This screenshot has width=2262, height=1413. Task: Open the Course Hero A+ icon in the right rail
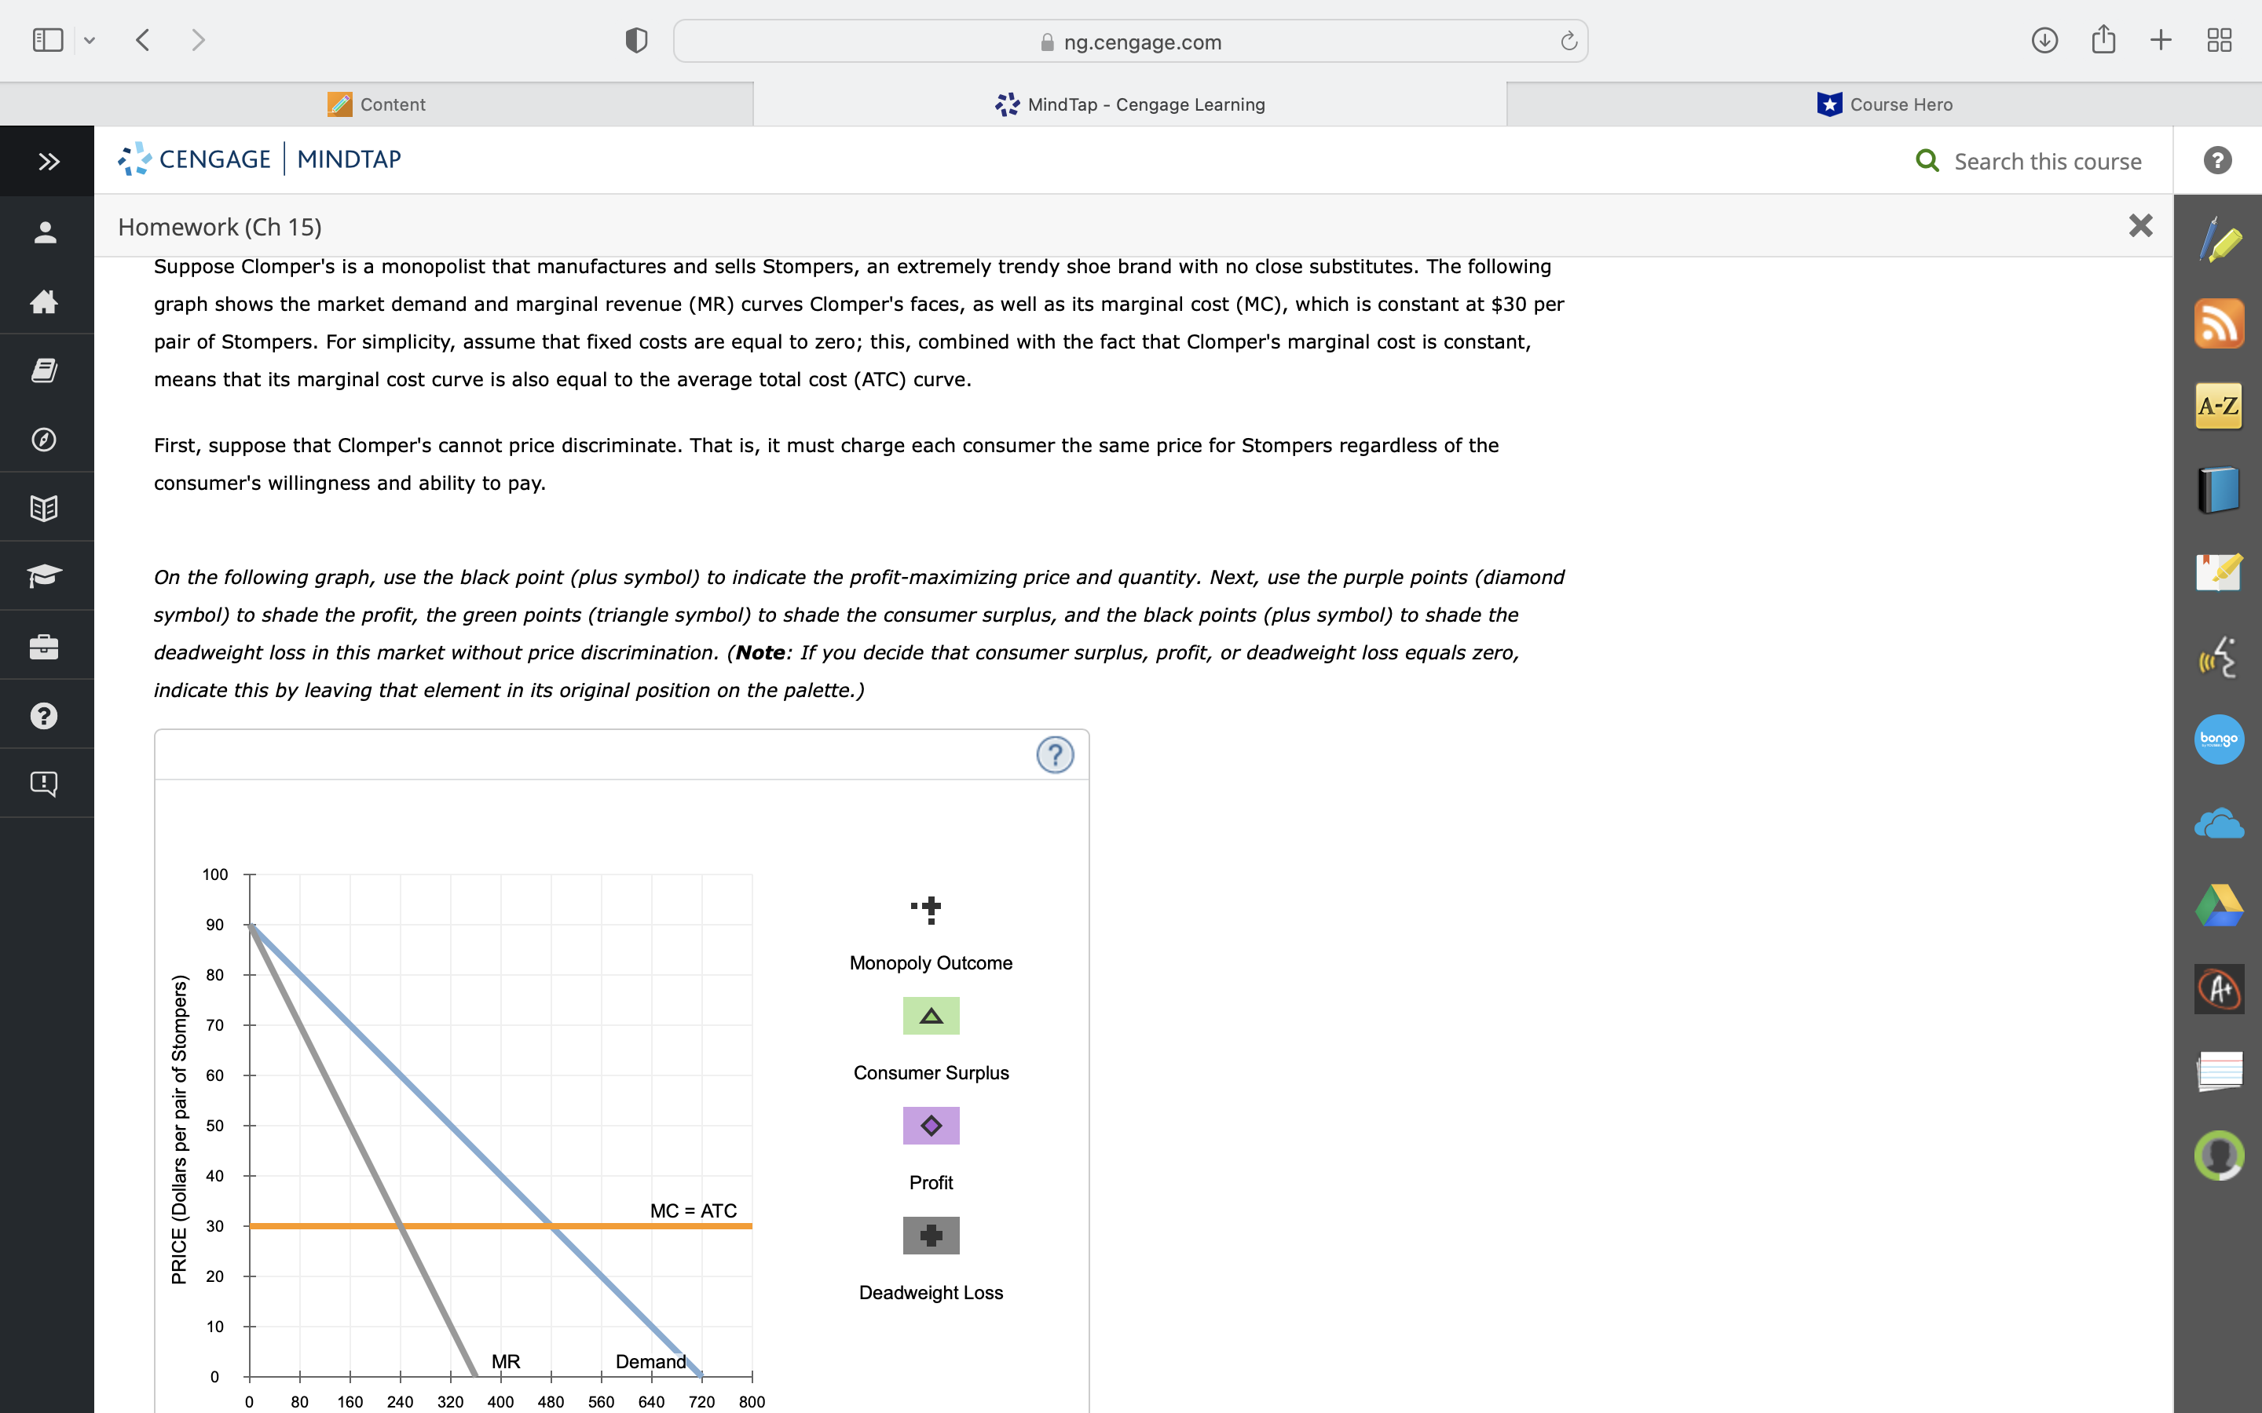coord(2218,988)
